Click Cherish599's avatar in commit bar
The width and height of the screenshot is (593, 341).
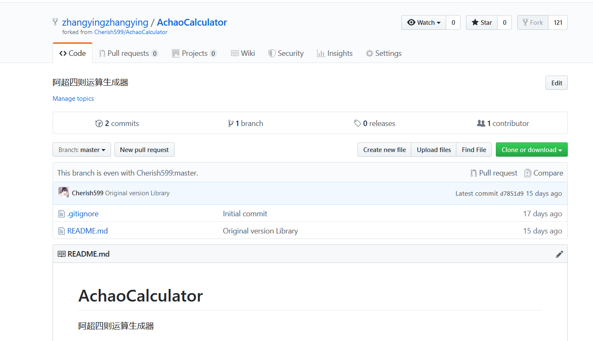pos(64,193)
